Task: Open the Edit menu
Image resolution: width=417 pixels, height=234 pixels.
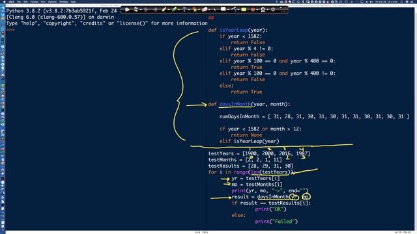Action: pos(25,1)
